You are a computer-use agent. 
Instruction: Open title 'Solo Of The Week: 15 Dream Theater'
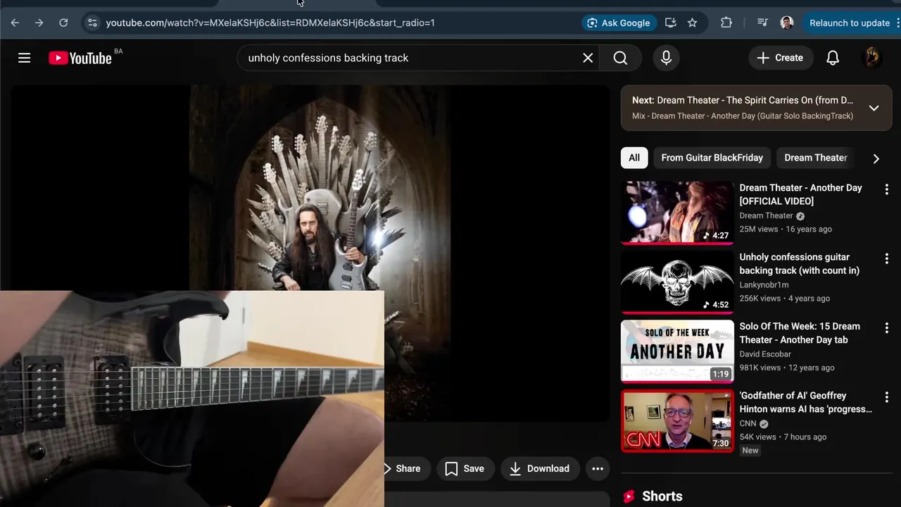pos(800,333)
